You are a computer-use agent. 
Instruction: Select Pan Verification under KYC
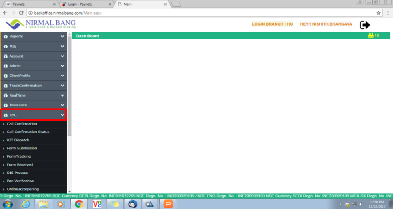click(20, 181)
